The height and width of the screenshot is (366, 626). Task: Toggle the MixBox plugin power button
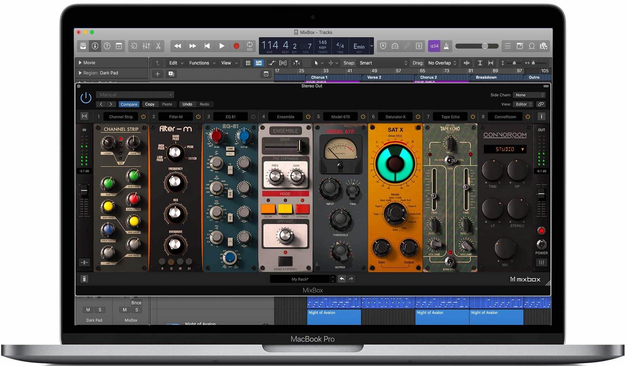[86, 98]
